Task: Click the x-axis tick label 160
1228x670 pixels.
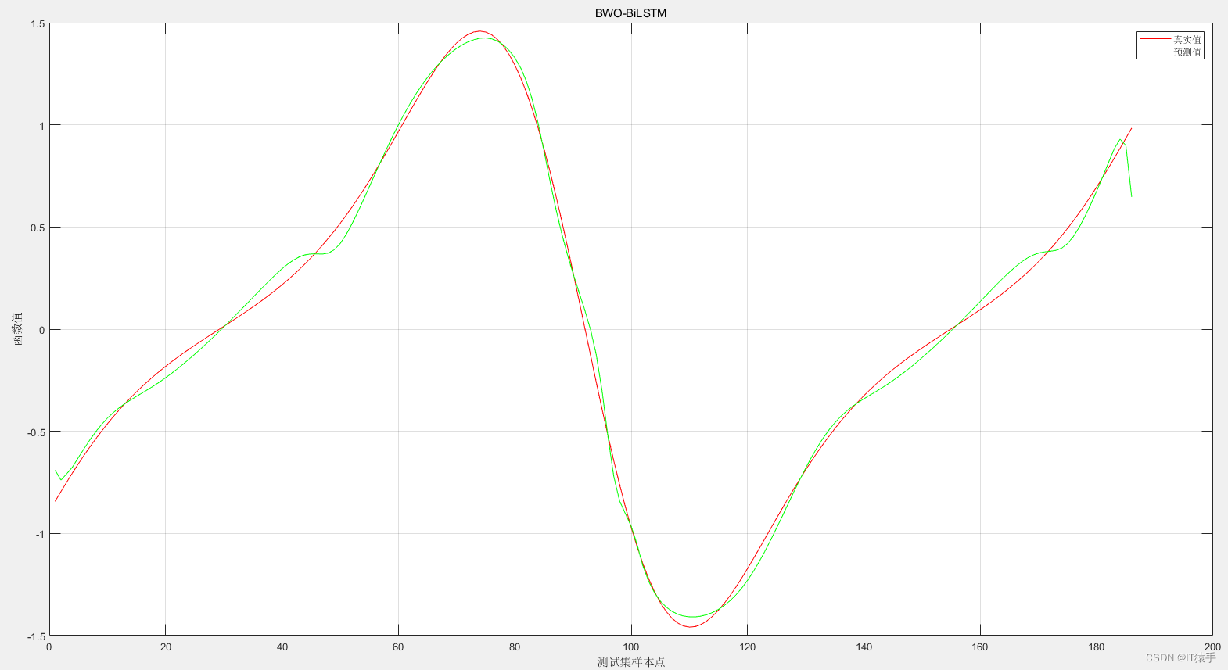Action: pyautogui.click(x=979, y=647)
